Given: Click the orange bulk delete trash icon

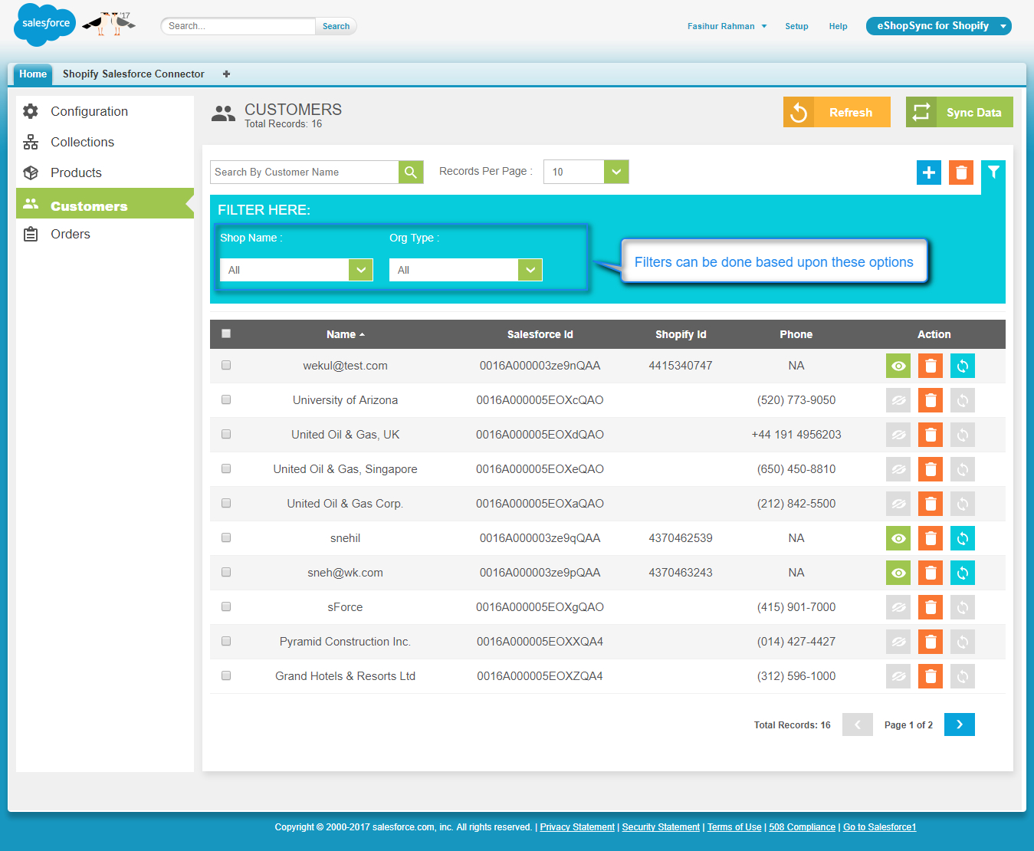Looking at the screenshot, I should (x=961, y=172).
